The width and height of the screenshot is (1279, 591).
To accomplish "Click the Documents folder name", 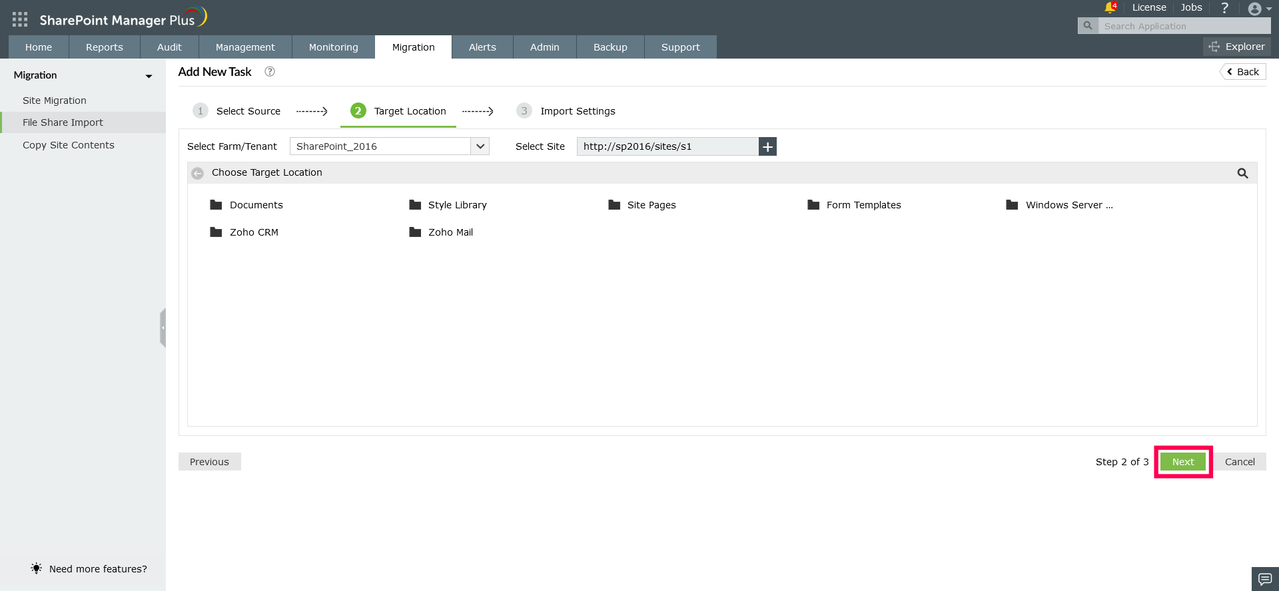I will (x=256, y=205).
